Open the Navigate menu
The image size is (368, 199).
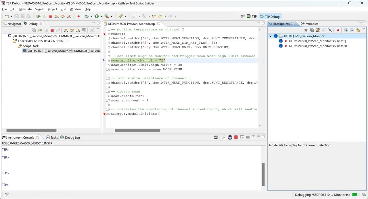click(x=25, y=9)
